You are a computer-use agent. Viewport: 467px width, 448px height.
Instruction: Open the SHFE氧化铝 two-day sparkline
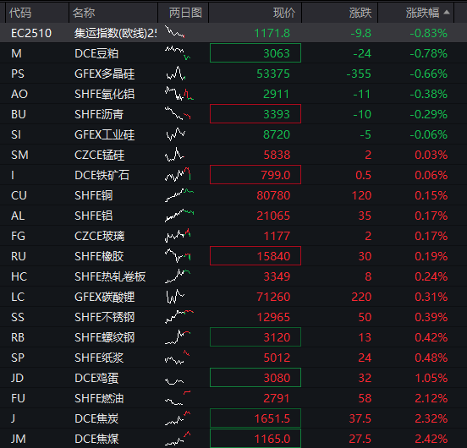pos(179,94)
